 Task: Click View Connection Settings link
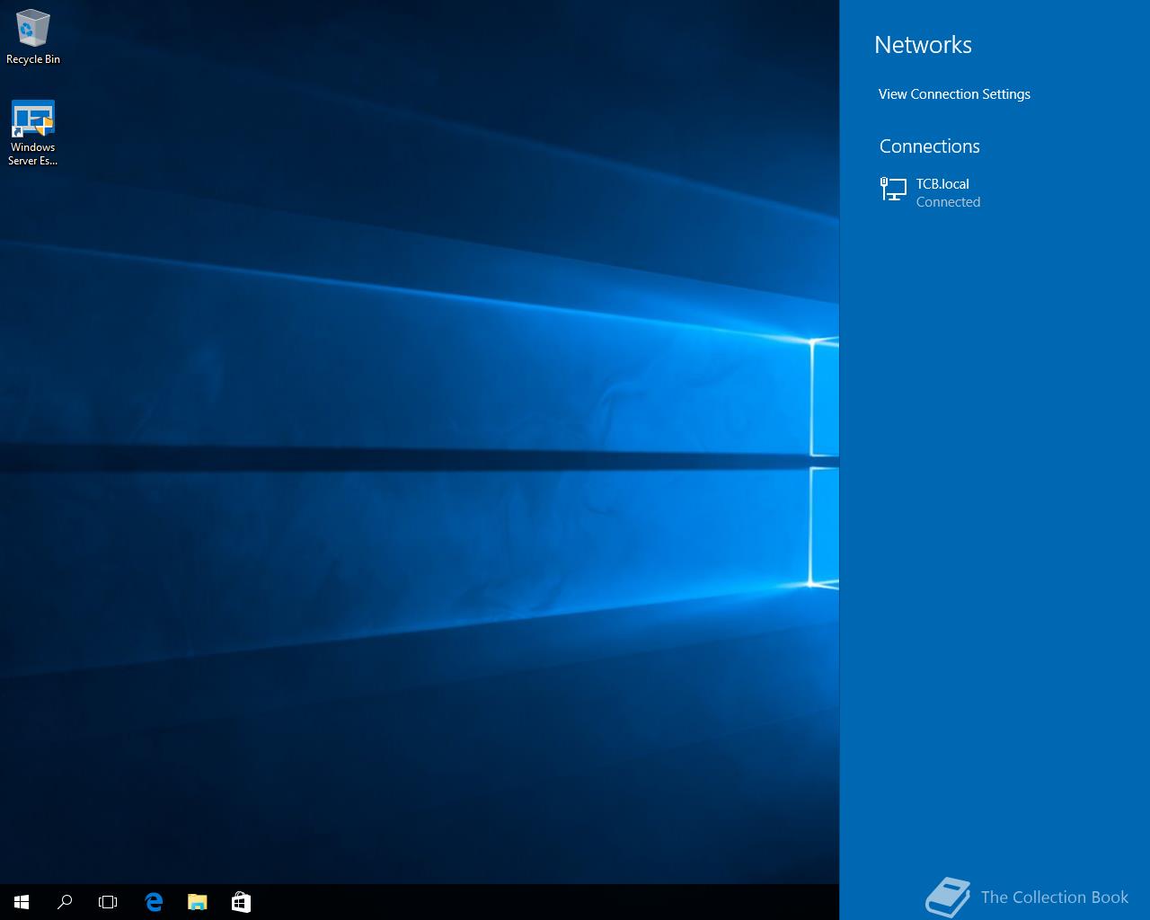[x=954, y=94]
